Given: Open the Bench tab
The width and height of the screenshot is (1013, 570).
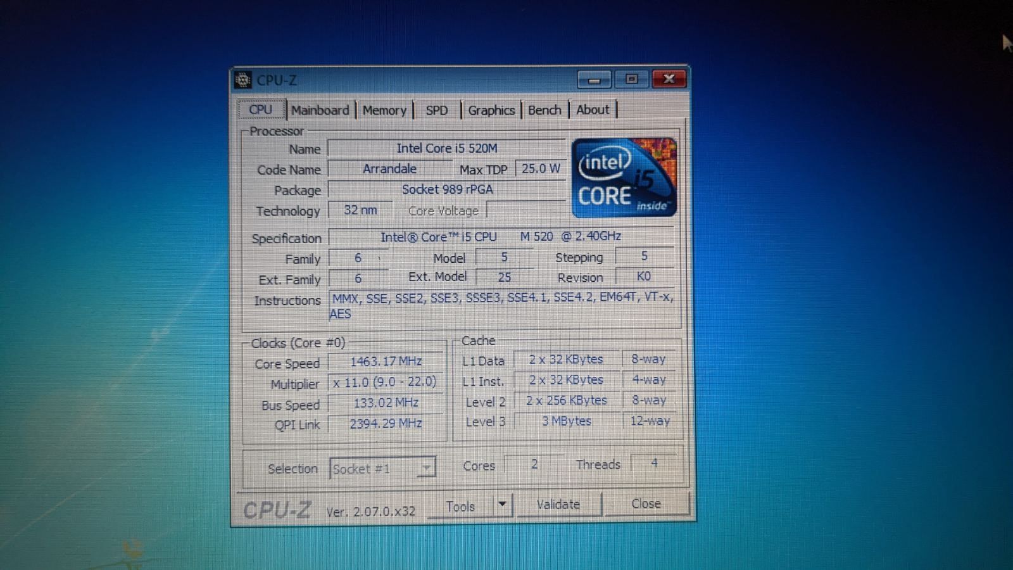Looking at the screenshot, I should 544,110.
